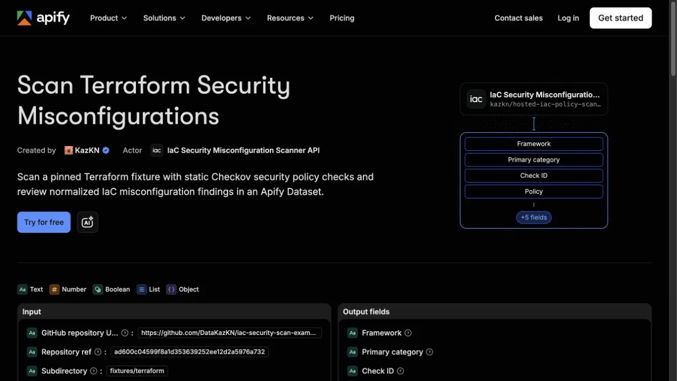Click the KazKN verified badge icon

point(106,150)
